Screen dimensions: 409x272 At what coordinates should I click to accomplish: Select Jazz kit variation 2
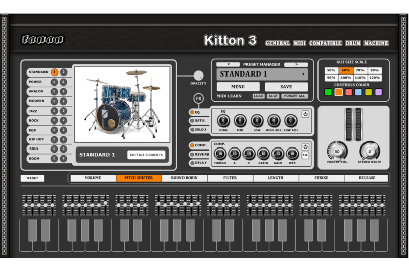pos(63,111)
